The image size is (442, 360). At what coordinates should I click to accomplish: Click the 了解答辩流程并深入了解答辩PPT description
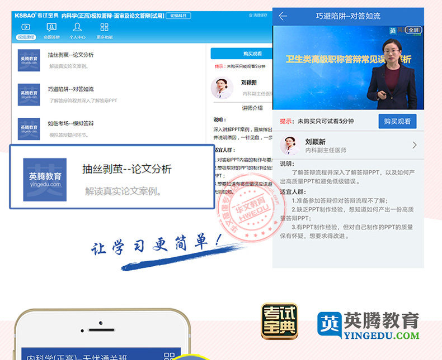click(83, 100)
